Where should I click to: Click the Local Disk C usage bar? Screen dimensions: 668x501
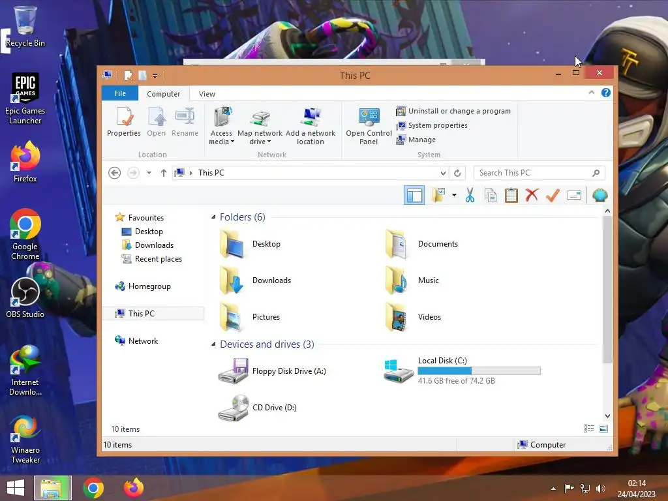pyautogui.click(x=479, y=371)
